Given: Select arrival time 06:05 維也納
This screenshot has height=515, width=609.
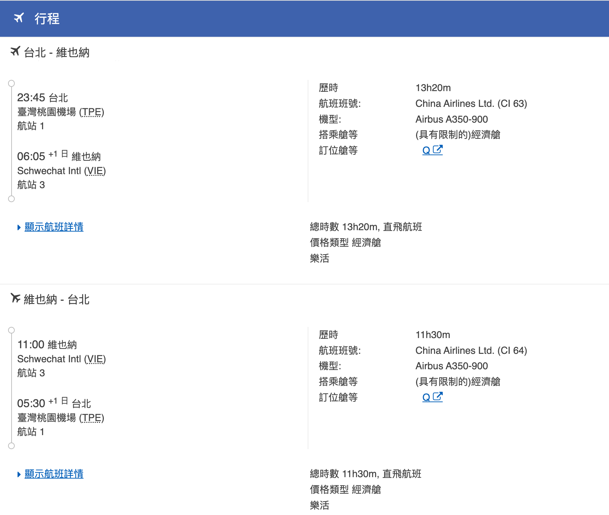Looking at the screenshot, I should click(x=59, y=156).
